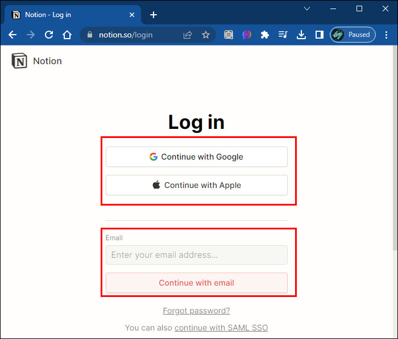Click the browser forward arrow
The height and width of the screenshot is (339, 398).
(x=31, y=35)
